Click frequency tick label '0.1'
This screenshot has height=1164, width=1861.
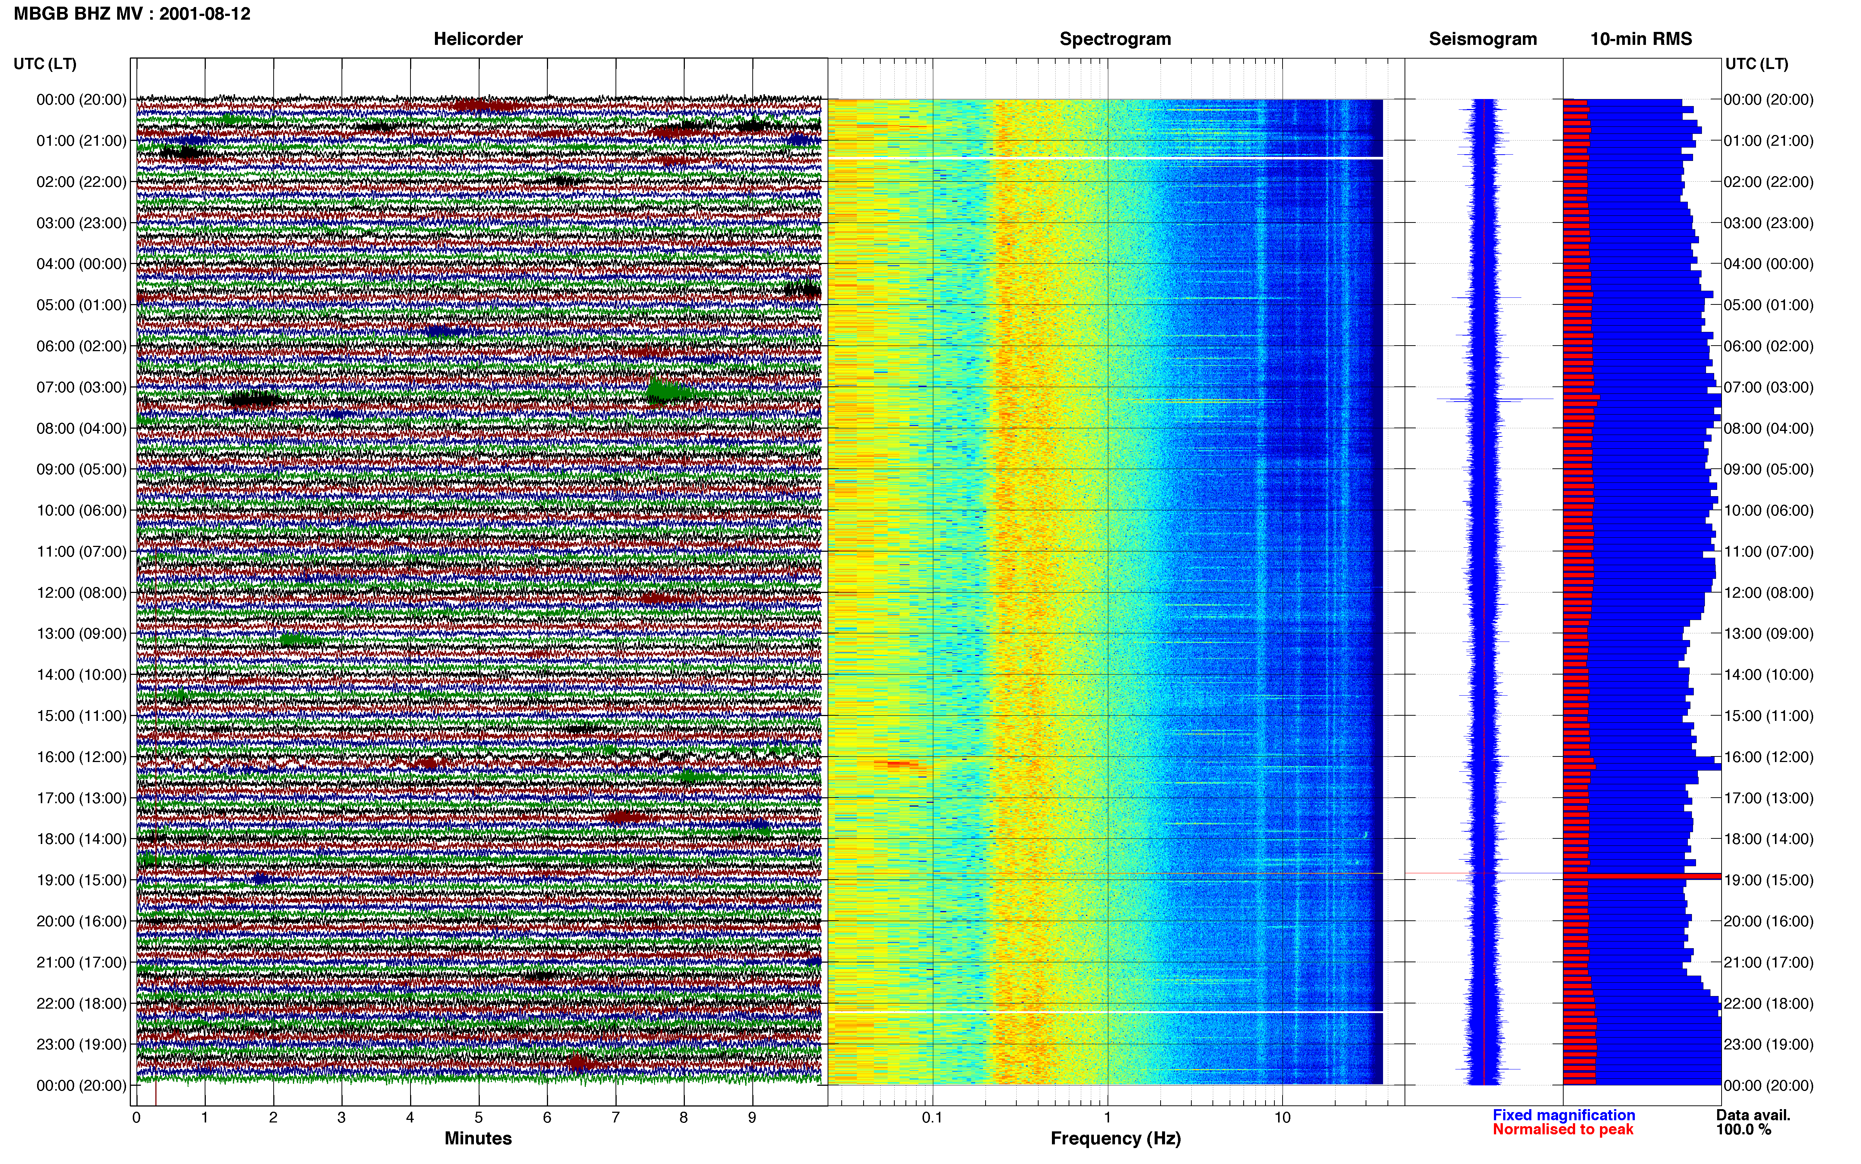point(932,1118)
